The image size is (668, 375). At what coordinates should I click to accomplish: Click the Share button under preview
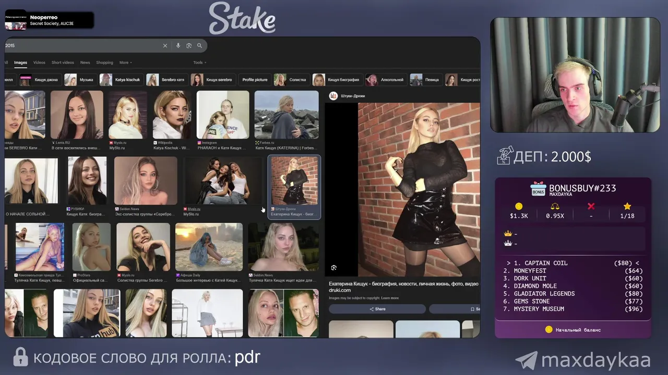pos(377,309)
